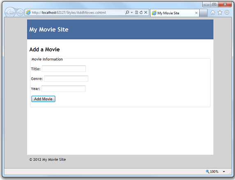
Task: Click the IE page icon in the address bar
Action: coord(28,13)
